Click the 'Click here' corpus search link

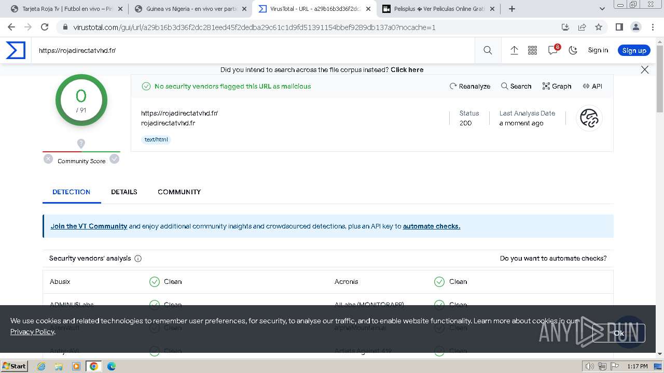[407, 69]
